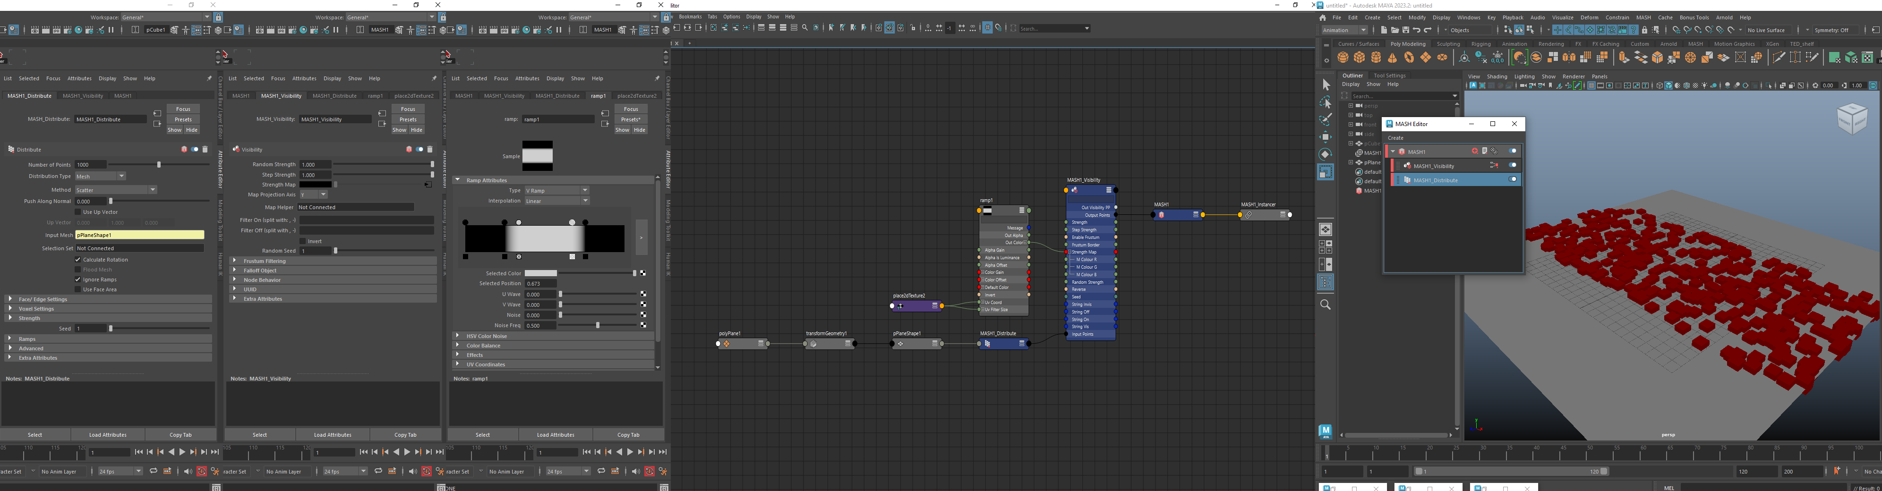The height and width of the screenshot is (491, 1882).
Task: Click the light bulb icon in the viewport panel bar
Action: 1704,87
